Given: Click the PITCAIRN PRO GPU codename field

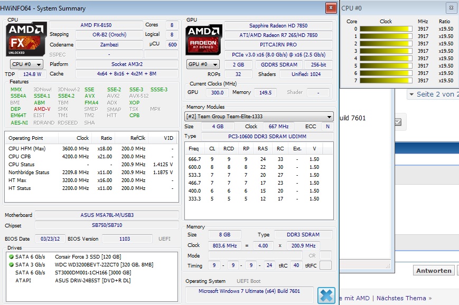Looking at the screenshot, I should (x=278, y=45).
